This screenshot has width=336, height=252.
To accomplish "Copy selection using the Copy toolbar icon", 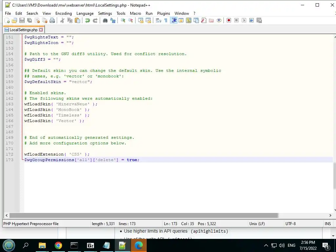I will click(70, 20).
